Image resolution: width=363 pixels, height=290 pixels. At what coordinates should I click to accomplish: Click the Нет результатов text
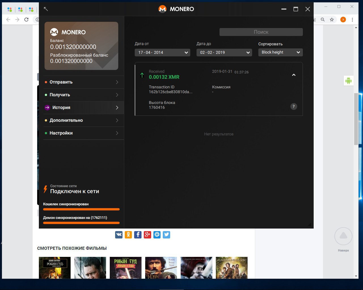pyautogui.click(x=219, y=134)
